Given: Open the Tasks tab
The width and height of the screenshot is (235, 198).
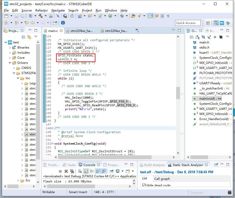Looking at the screenshot, I should click(x=69, y=165).
